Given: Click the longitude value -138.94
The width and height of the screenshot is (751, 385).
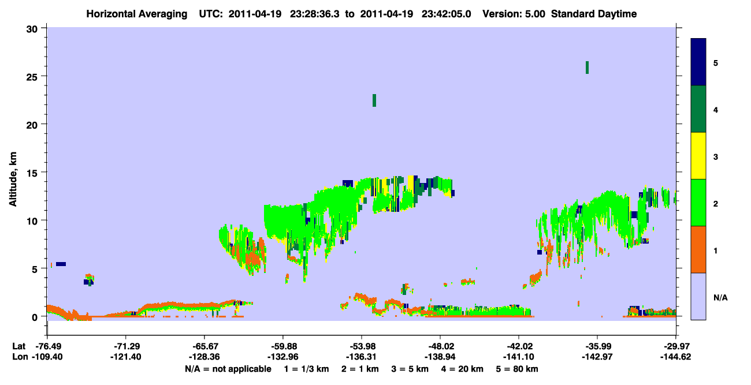Looking at the screenshot, I should pyautogui.click(x=440, y=357).
